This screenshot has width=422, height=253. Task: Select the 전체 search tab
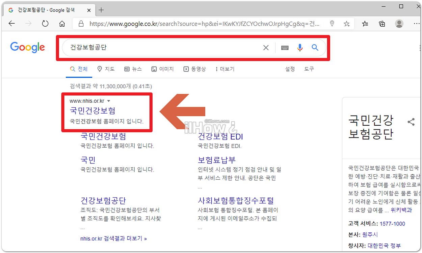click(x=79, y=69)
